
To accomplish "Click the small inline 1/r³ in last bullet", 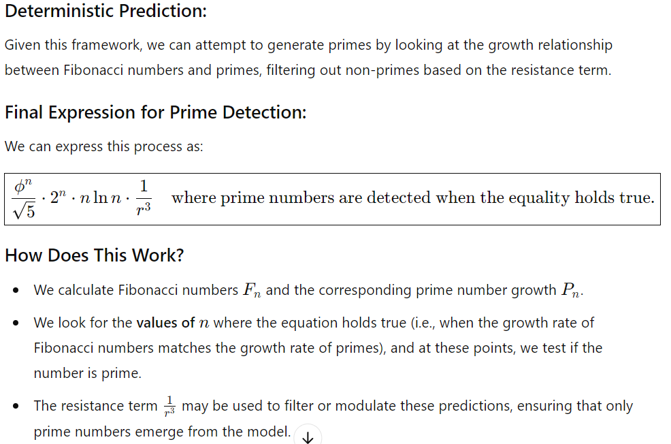I will [170, 406].
